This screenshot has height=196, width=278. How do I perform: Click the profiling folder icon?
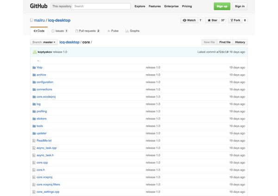coord(34,111)
